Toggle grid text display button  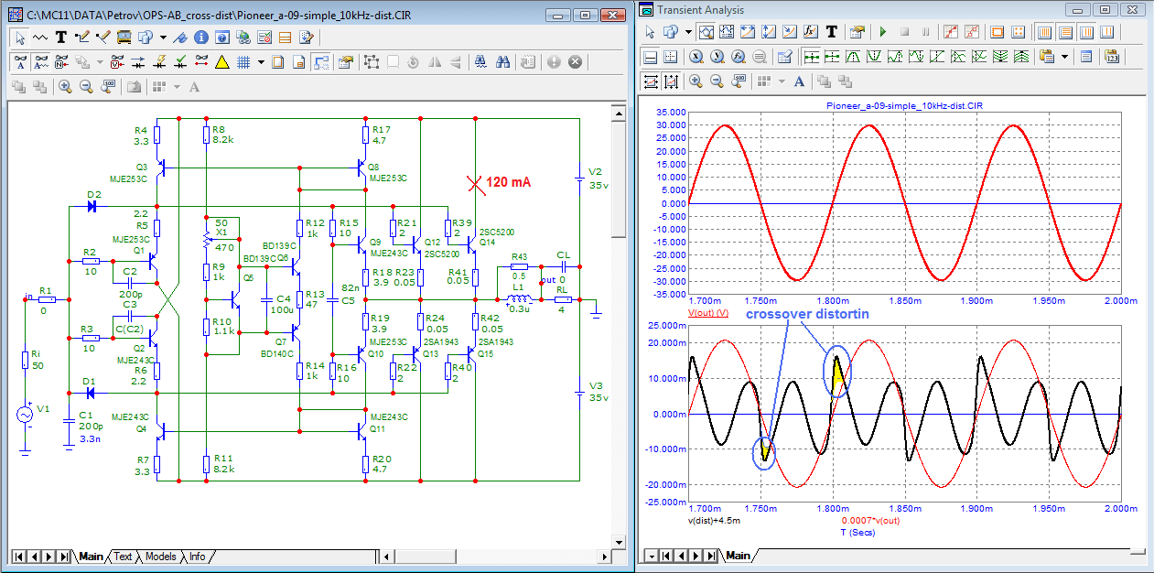point(40,62)
